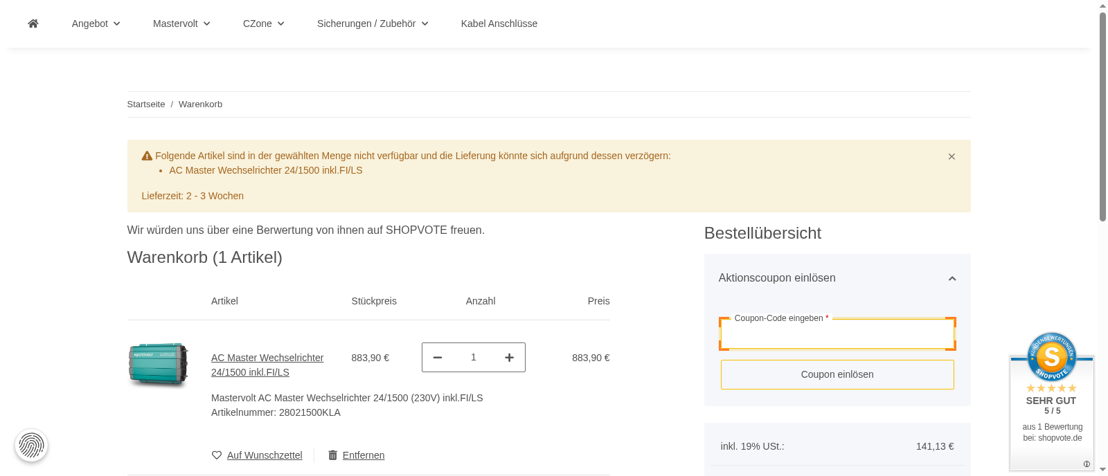Decrease quantity with the minus button
The width and height of the screenshot is (1108, 476).
pyautogui.click(x=438, y=358)
